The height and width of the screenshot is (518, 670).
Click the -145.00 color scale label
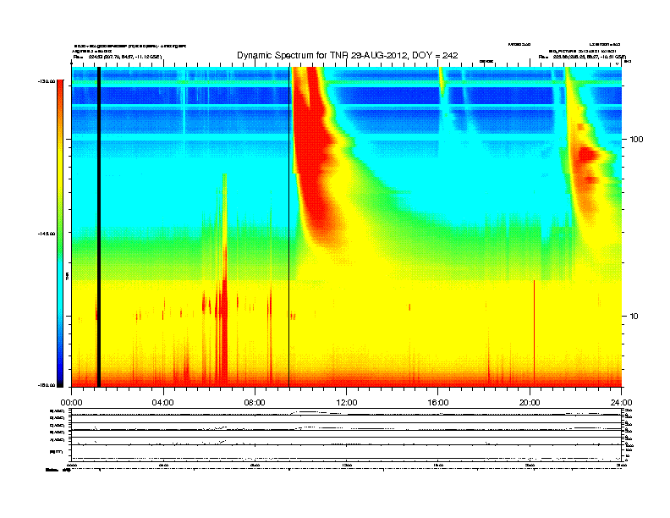[47, 234]
